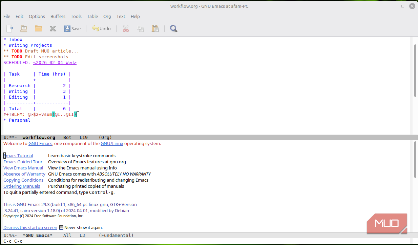
Task: Open the Buffers menu
Action: [x=58, y=16]
